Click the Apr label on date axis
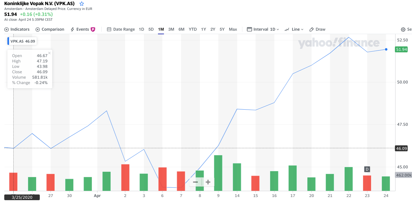Viewport: 412px width, 203px height. 97,196
